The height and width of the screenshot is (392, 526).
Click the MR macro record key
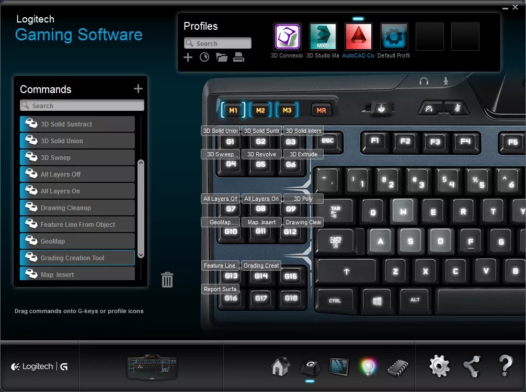coord(321,110)
